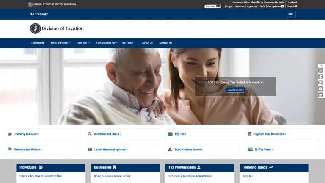Click Check 2025 Stay NJ Benefit Status
This screenshot has height=183, width=325.
pos(41,176)
